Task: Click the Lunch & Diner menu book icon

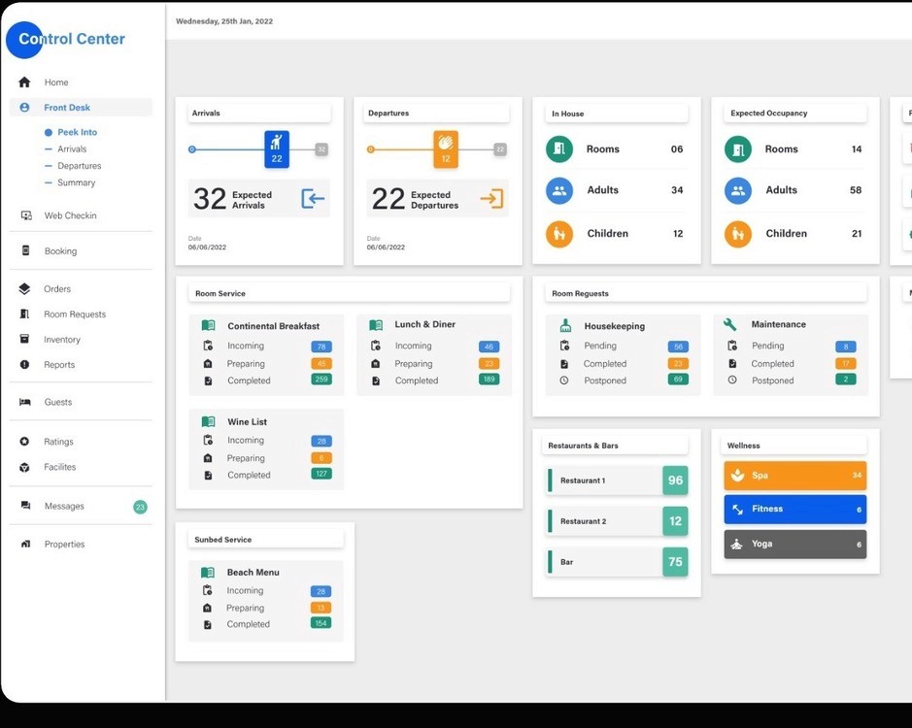Action: tap(376, 325)
